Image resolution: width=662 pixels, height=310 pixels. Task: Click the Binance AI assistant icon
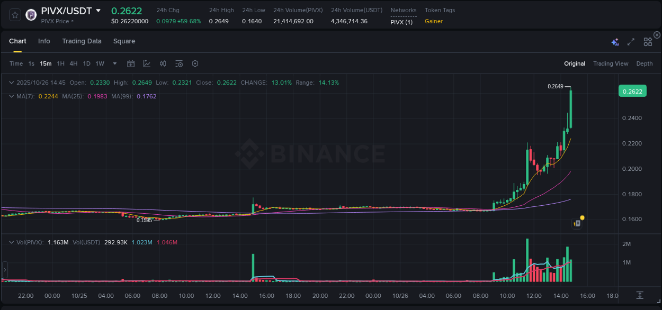pyautogui.click(x=614, y=41)
